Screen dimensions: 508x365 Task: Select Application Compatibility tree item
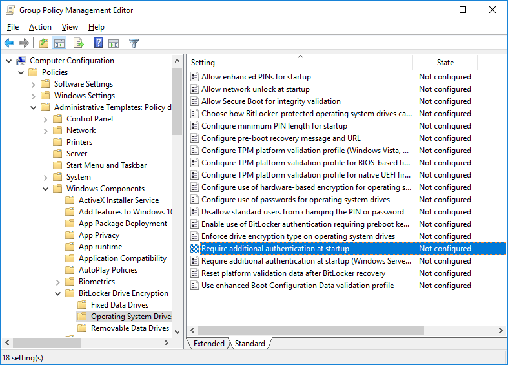click(123, 258)
